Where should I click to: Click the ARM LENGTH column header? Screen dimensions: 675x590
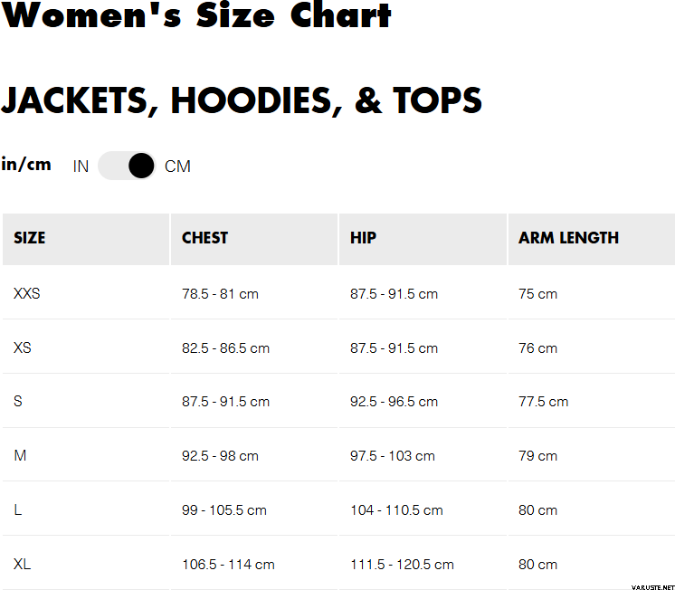coord(568,238)
